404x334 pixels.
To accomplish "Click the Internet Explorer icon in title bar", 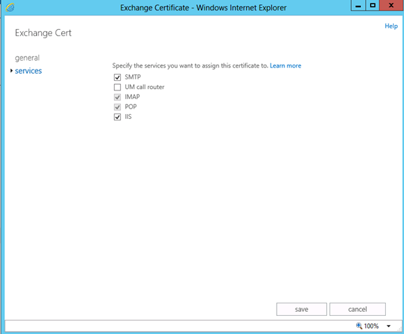I will [x=10, y=8].
